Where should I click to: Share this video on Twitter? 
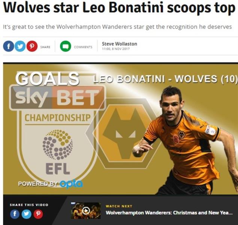click(26, 214)
